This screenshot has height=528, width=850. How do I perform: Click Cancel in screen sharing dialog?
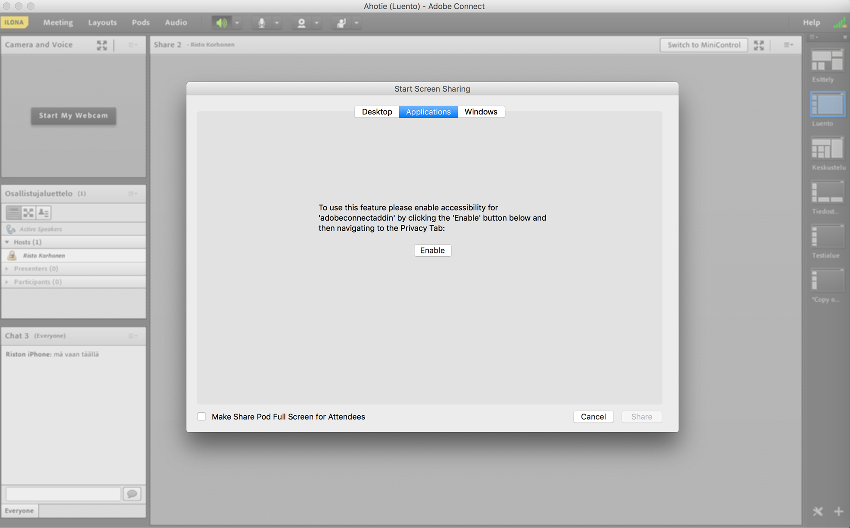pyautogui.click(x=594, y=416)
